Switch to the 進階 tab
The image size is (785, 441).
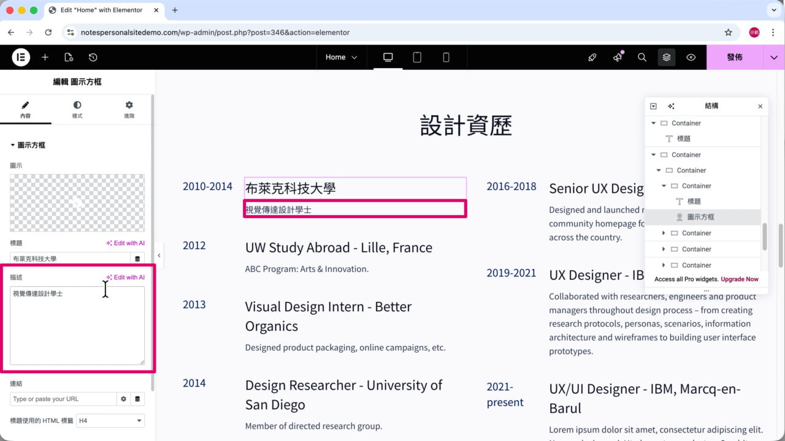(x=129, y=110)
